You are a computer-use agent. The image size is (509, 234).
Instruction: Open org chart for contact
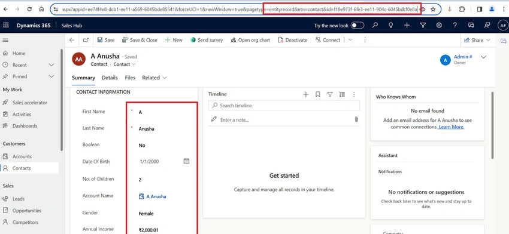tap(250, 40)
